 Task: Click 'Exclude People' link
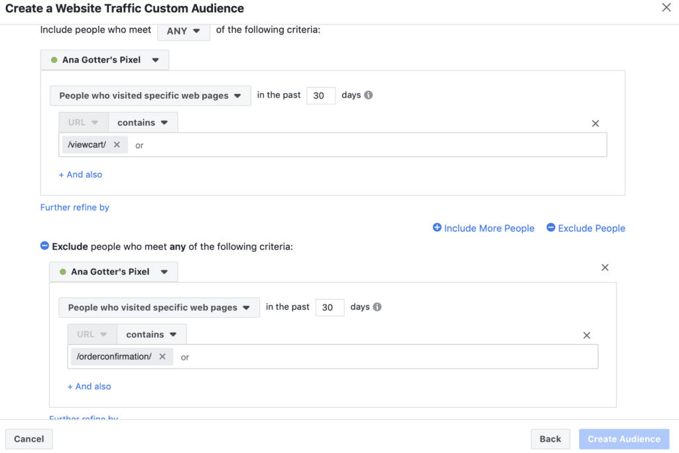click(x=586, y=228)
